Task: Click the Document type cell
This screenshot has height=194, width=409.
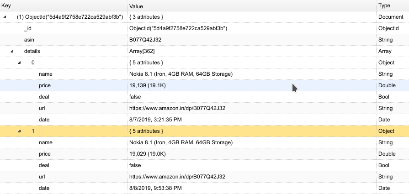Action: click(x=391, y=17)
